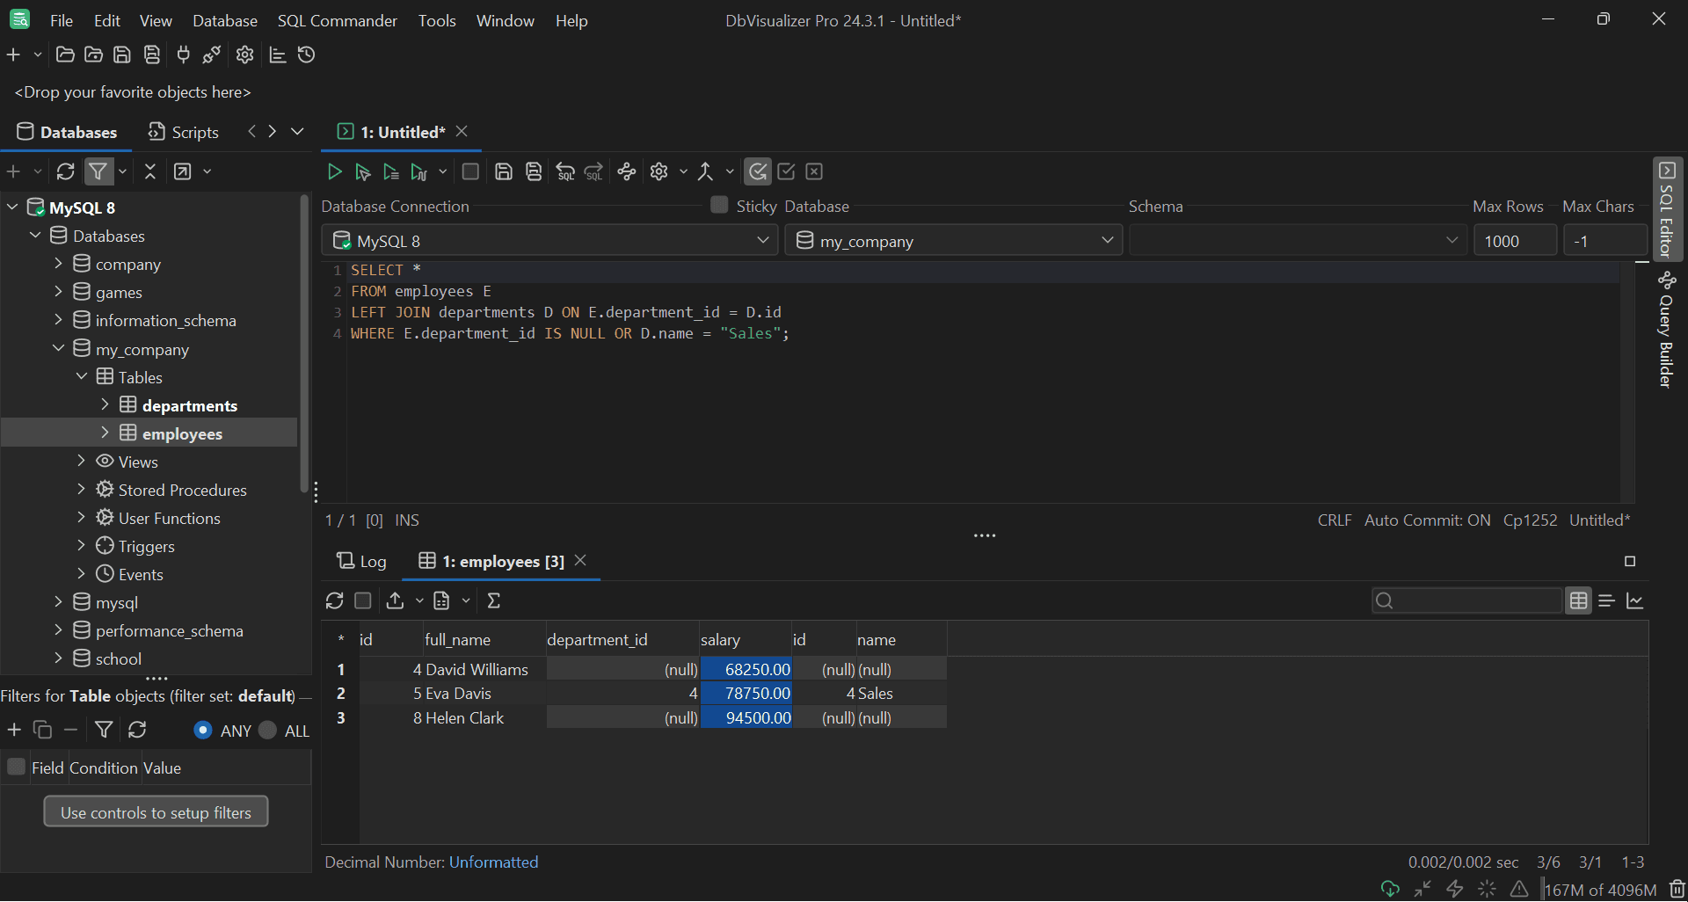Open the MySQL 8 connection dropdown
The image size is (1688, 902).
point(762,239)
